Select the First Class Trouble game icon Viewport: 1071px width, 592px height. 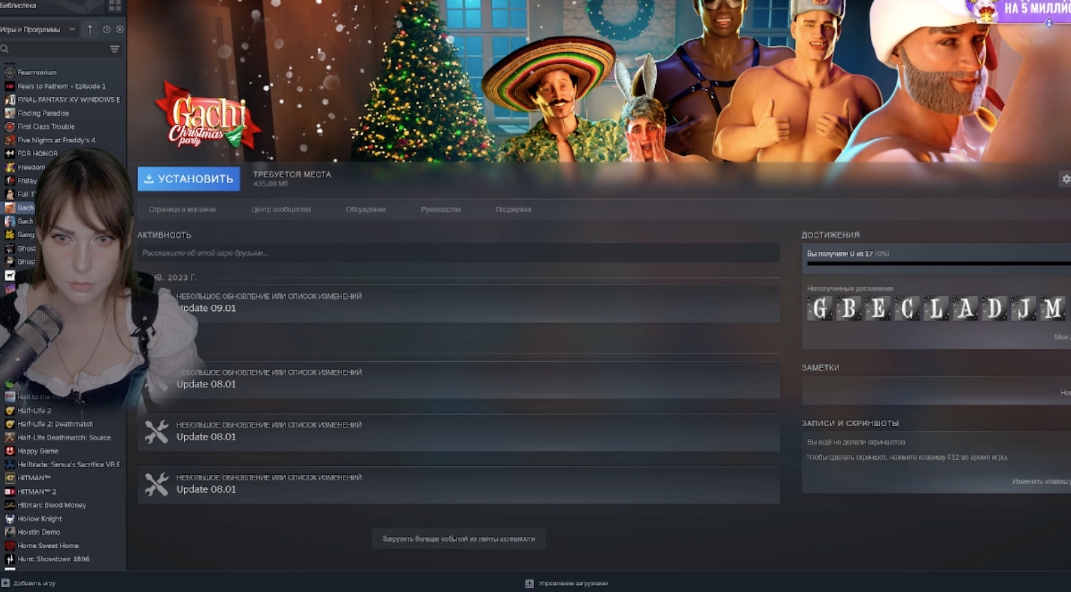point(10,127)
